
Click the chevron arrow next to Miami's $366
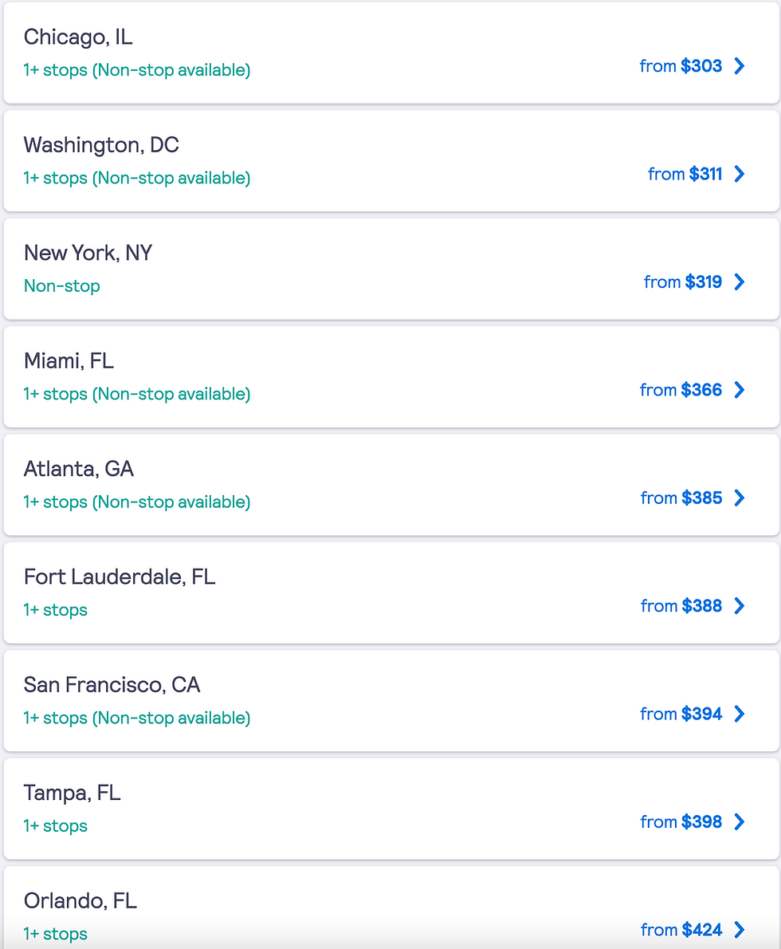(740, 390)
